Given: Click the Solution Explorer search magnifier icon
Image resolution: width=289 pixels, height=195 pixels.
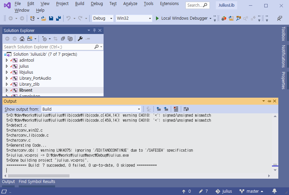Looking at the screenshot, I should coord(97,47).
